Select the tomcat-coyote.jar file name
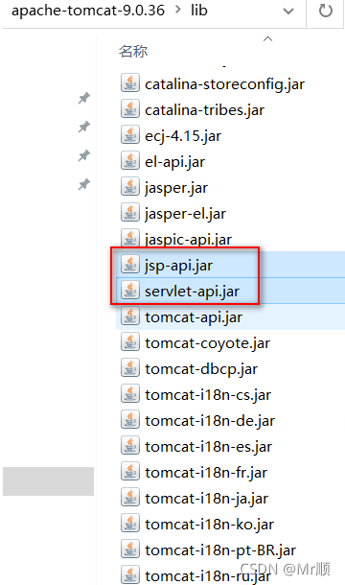The image size is (345, 585). [207, 343]
